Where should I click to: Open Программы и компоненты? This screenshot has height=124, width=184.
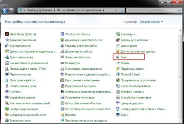80,80
